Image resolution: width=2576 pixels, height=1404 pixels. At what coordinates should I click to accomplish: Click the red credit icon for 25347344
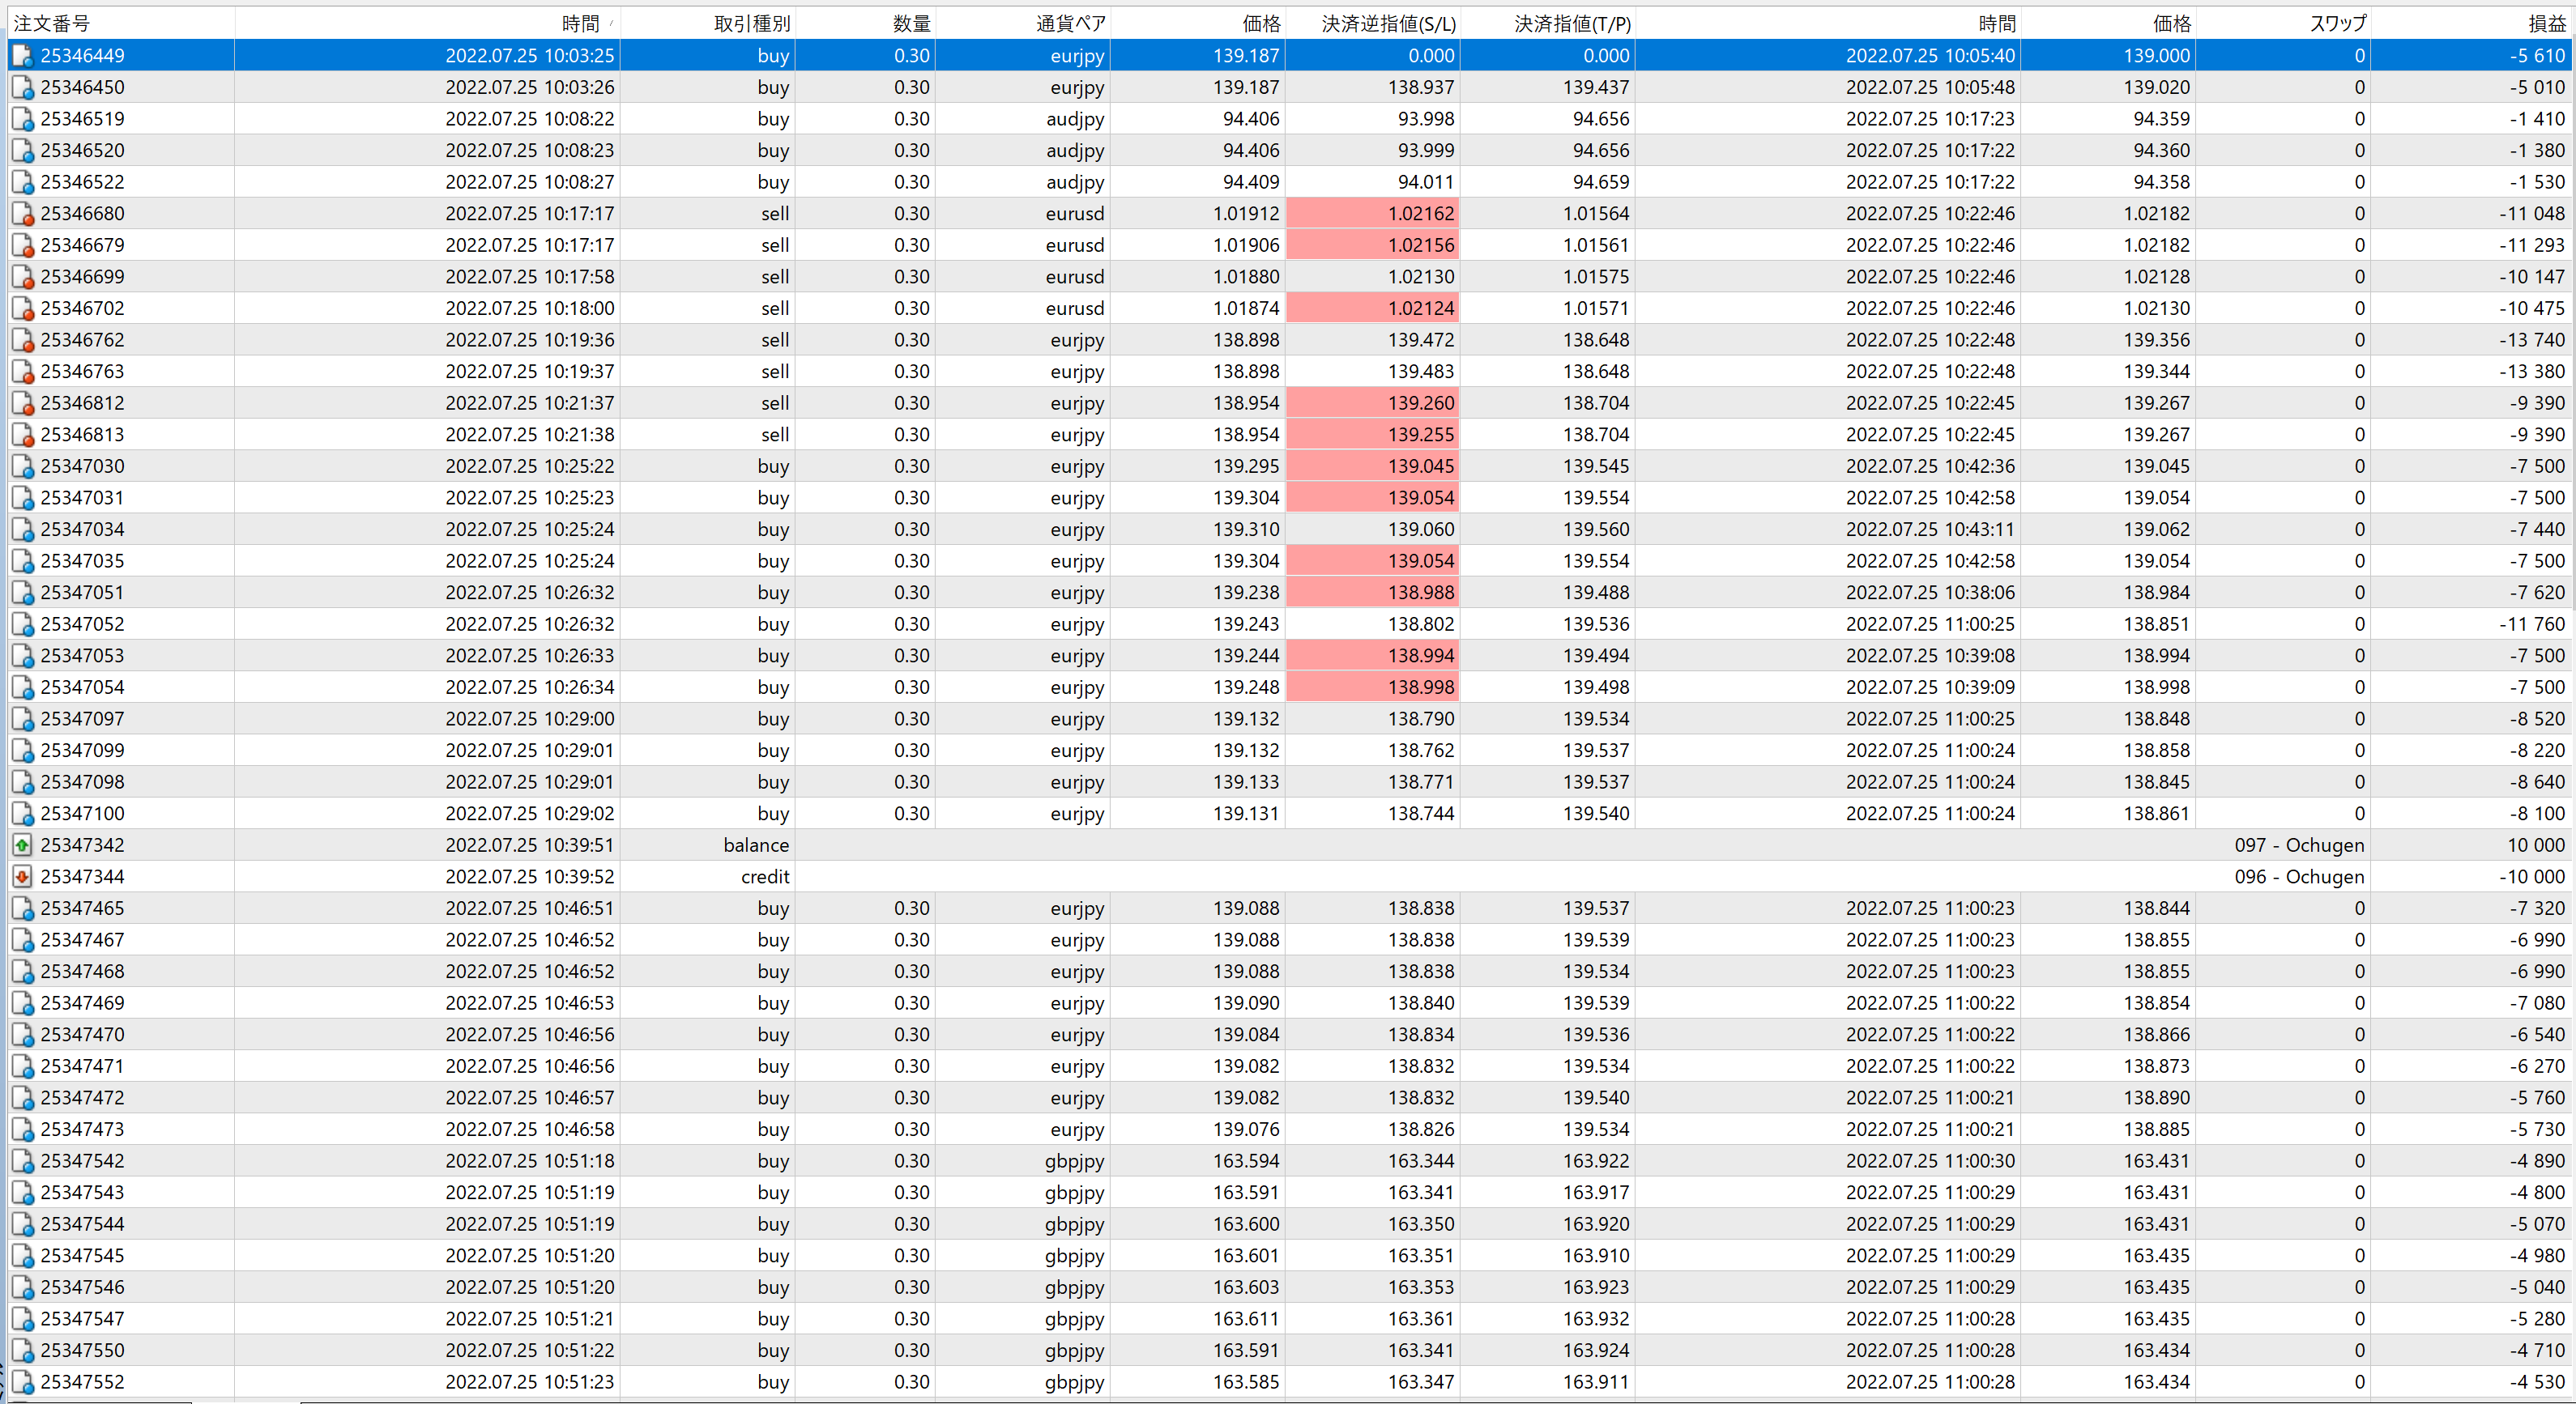point(22,876)
